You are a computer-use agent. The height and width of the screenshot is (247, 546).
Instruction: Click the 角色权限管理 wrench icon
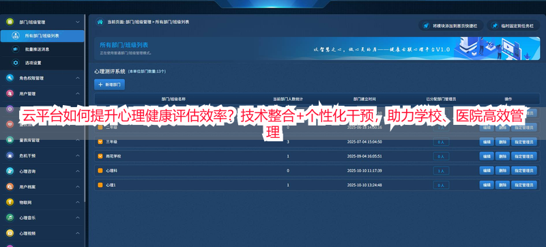(10, 78)
